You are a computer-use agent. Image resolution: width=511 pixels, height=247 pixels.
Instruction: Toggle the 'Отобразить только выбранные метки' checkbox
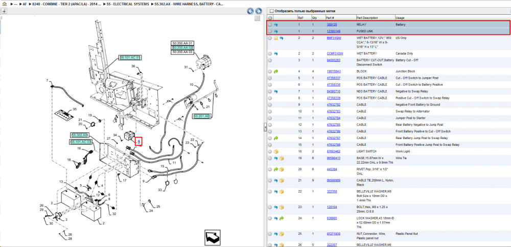tap(271, 11)
